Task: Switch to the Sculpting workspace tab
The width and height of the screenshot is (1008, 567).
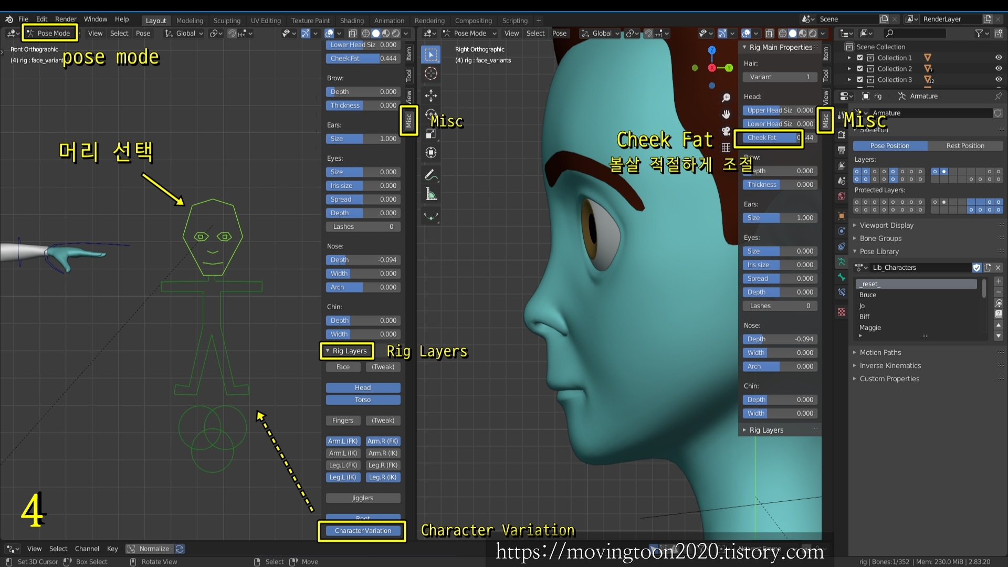Action: (227, 20)
